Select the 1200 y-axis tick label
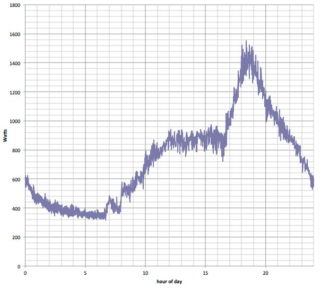The image size is (321, 288). pyautogui.click(x=14, y=92)
